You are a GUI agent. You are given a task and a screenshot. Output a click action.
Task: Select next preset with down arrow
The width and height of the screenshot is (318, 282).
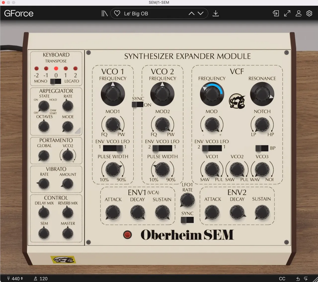[x=201, y=14]
